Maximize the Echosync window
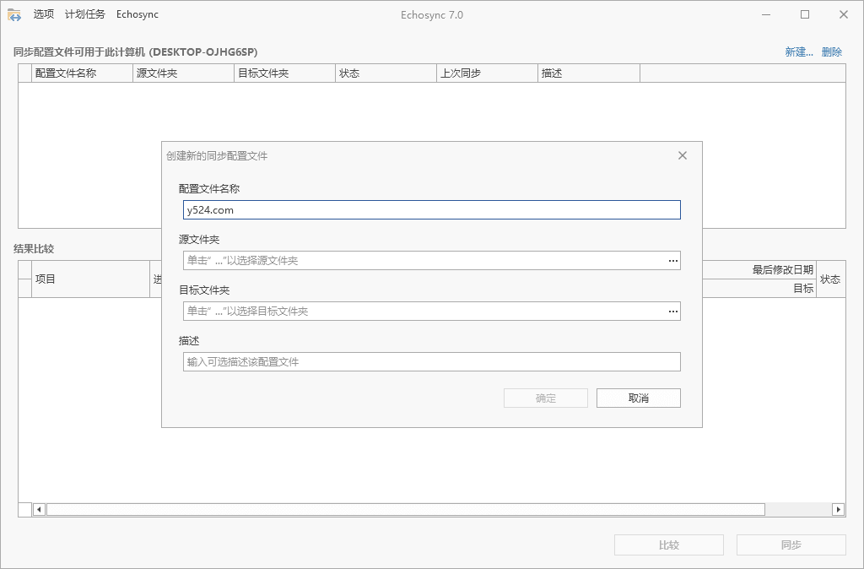 pos(805,15)
